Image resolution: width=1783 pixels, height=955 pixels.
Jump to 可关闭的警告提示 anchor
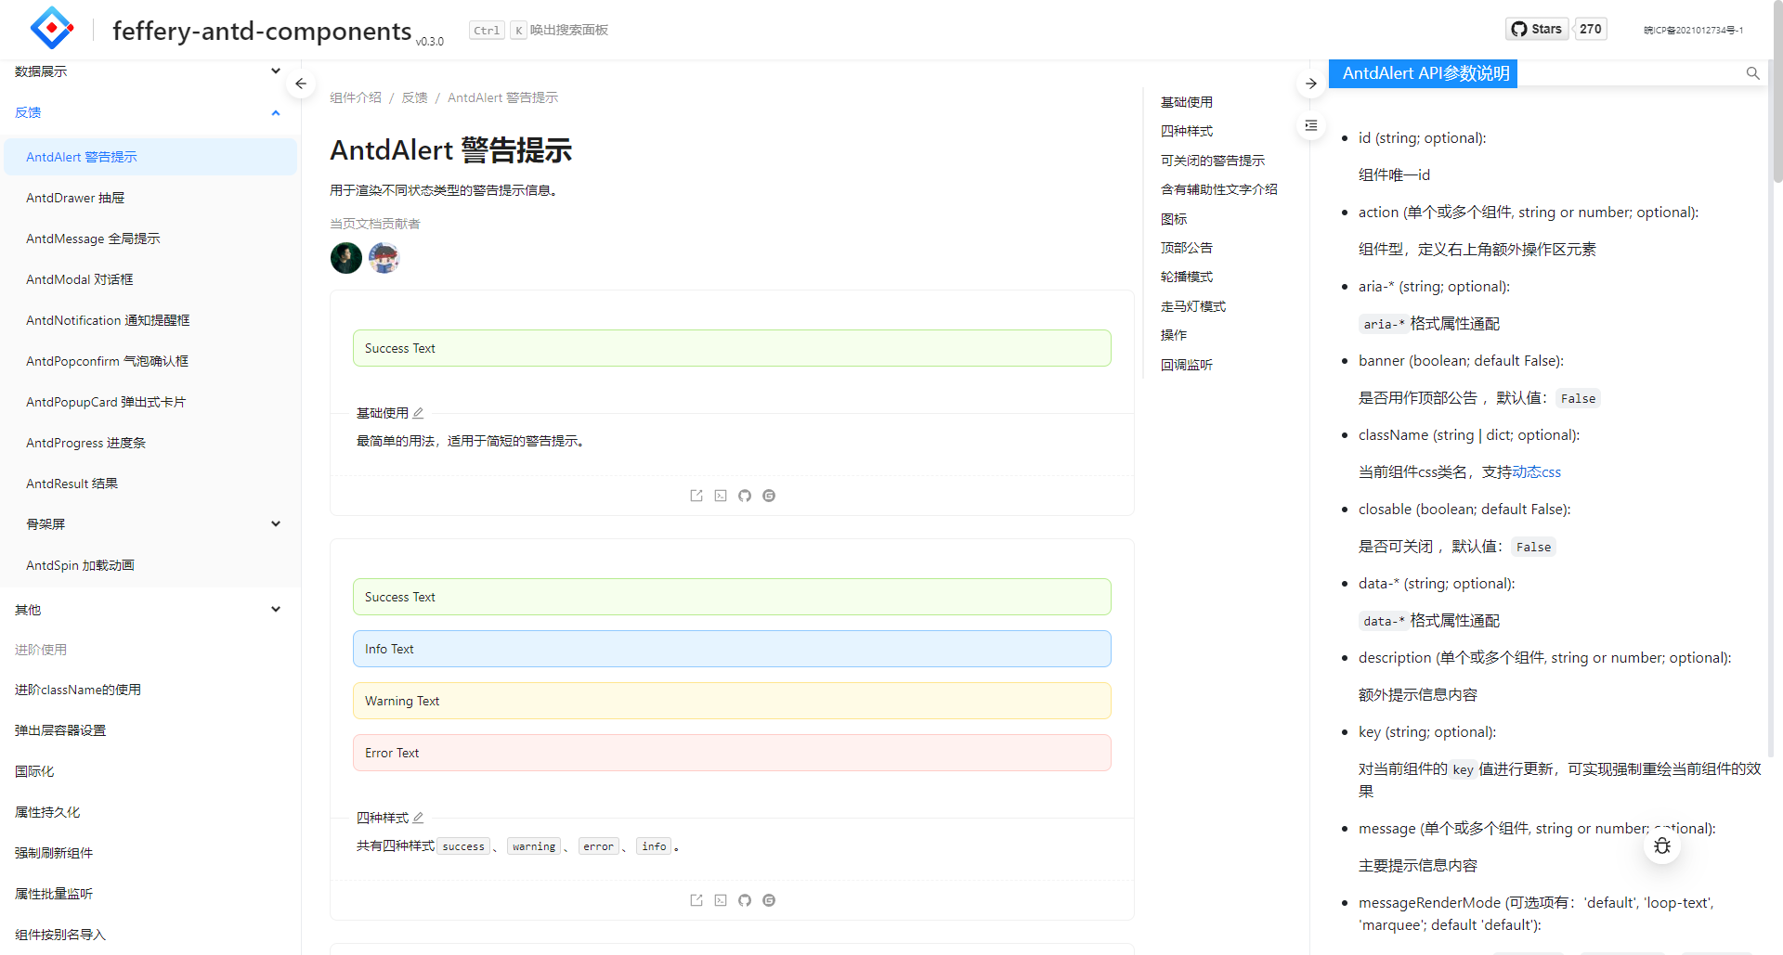[x=1213, y=161]
